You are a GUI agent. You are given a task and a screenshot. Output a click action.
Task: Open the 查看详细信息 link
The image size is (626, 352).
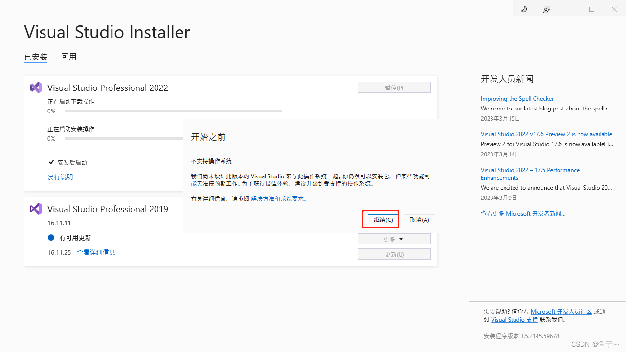[96, 252]
